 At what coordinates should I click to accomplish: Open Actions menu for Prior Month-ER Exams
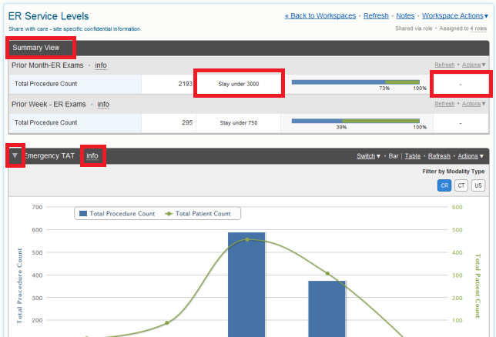473,65
